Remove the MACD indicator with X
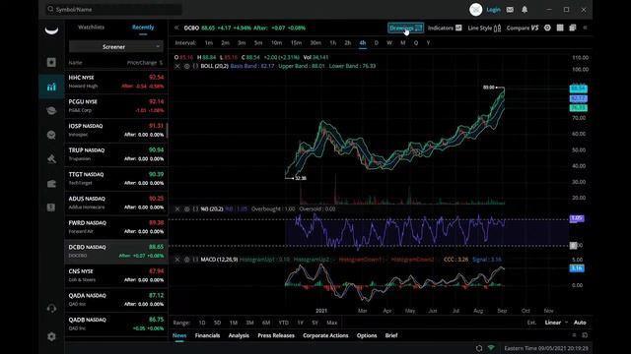 point(177,260)
